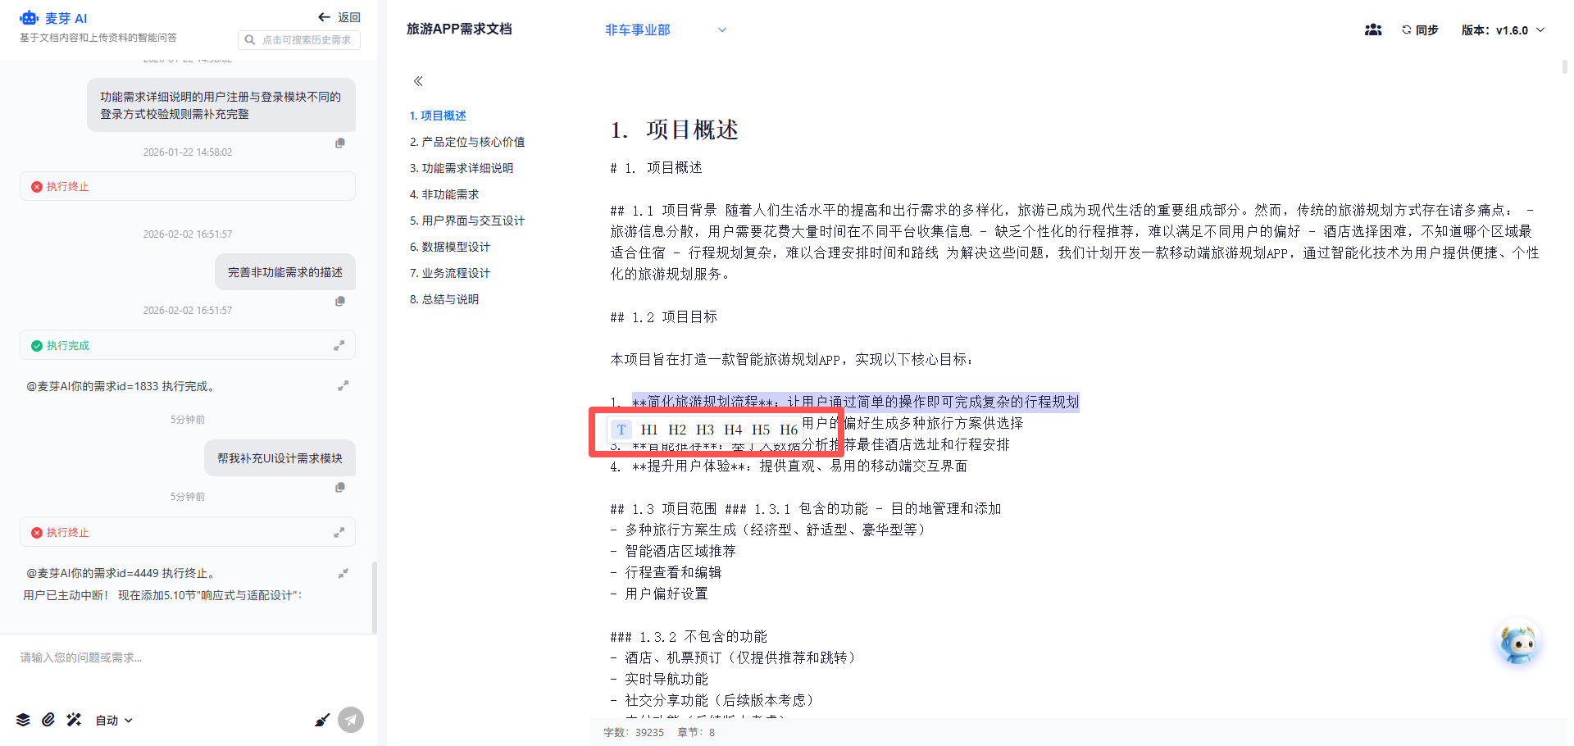Apply H6 heading format
The height and width of the screenshot is (746, 1574).
point(789,430)
